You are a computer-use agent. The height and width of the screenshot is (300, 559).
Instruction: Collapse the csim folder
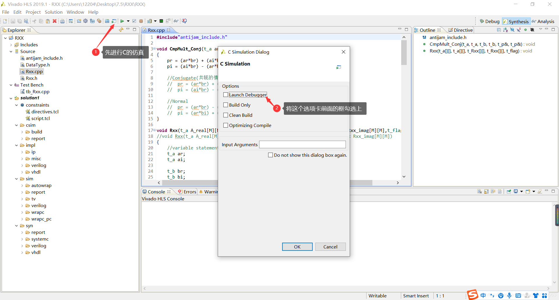tap(17, 125)
